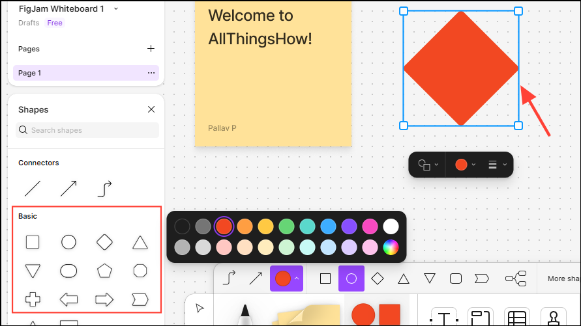This screenshot has width=581, height=326.
Task: Open FigJam Whiteboard 1 file menu chevron
Action: click(x=116, y=8)
